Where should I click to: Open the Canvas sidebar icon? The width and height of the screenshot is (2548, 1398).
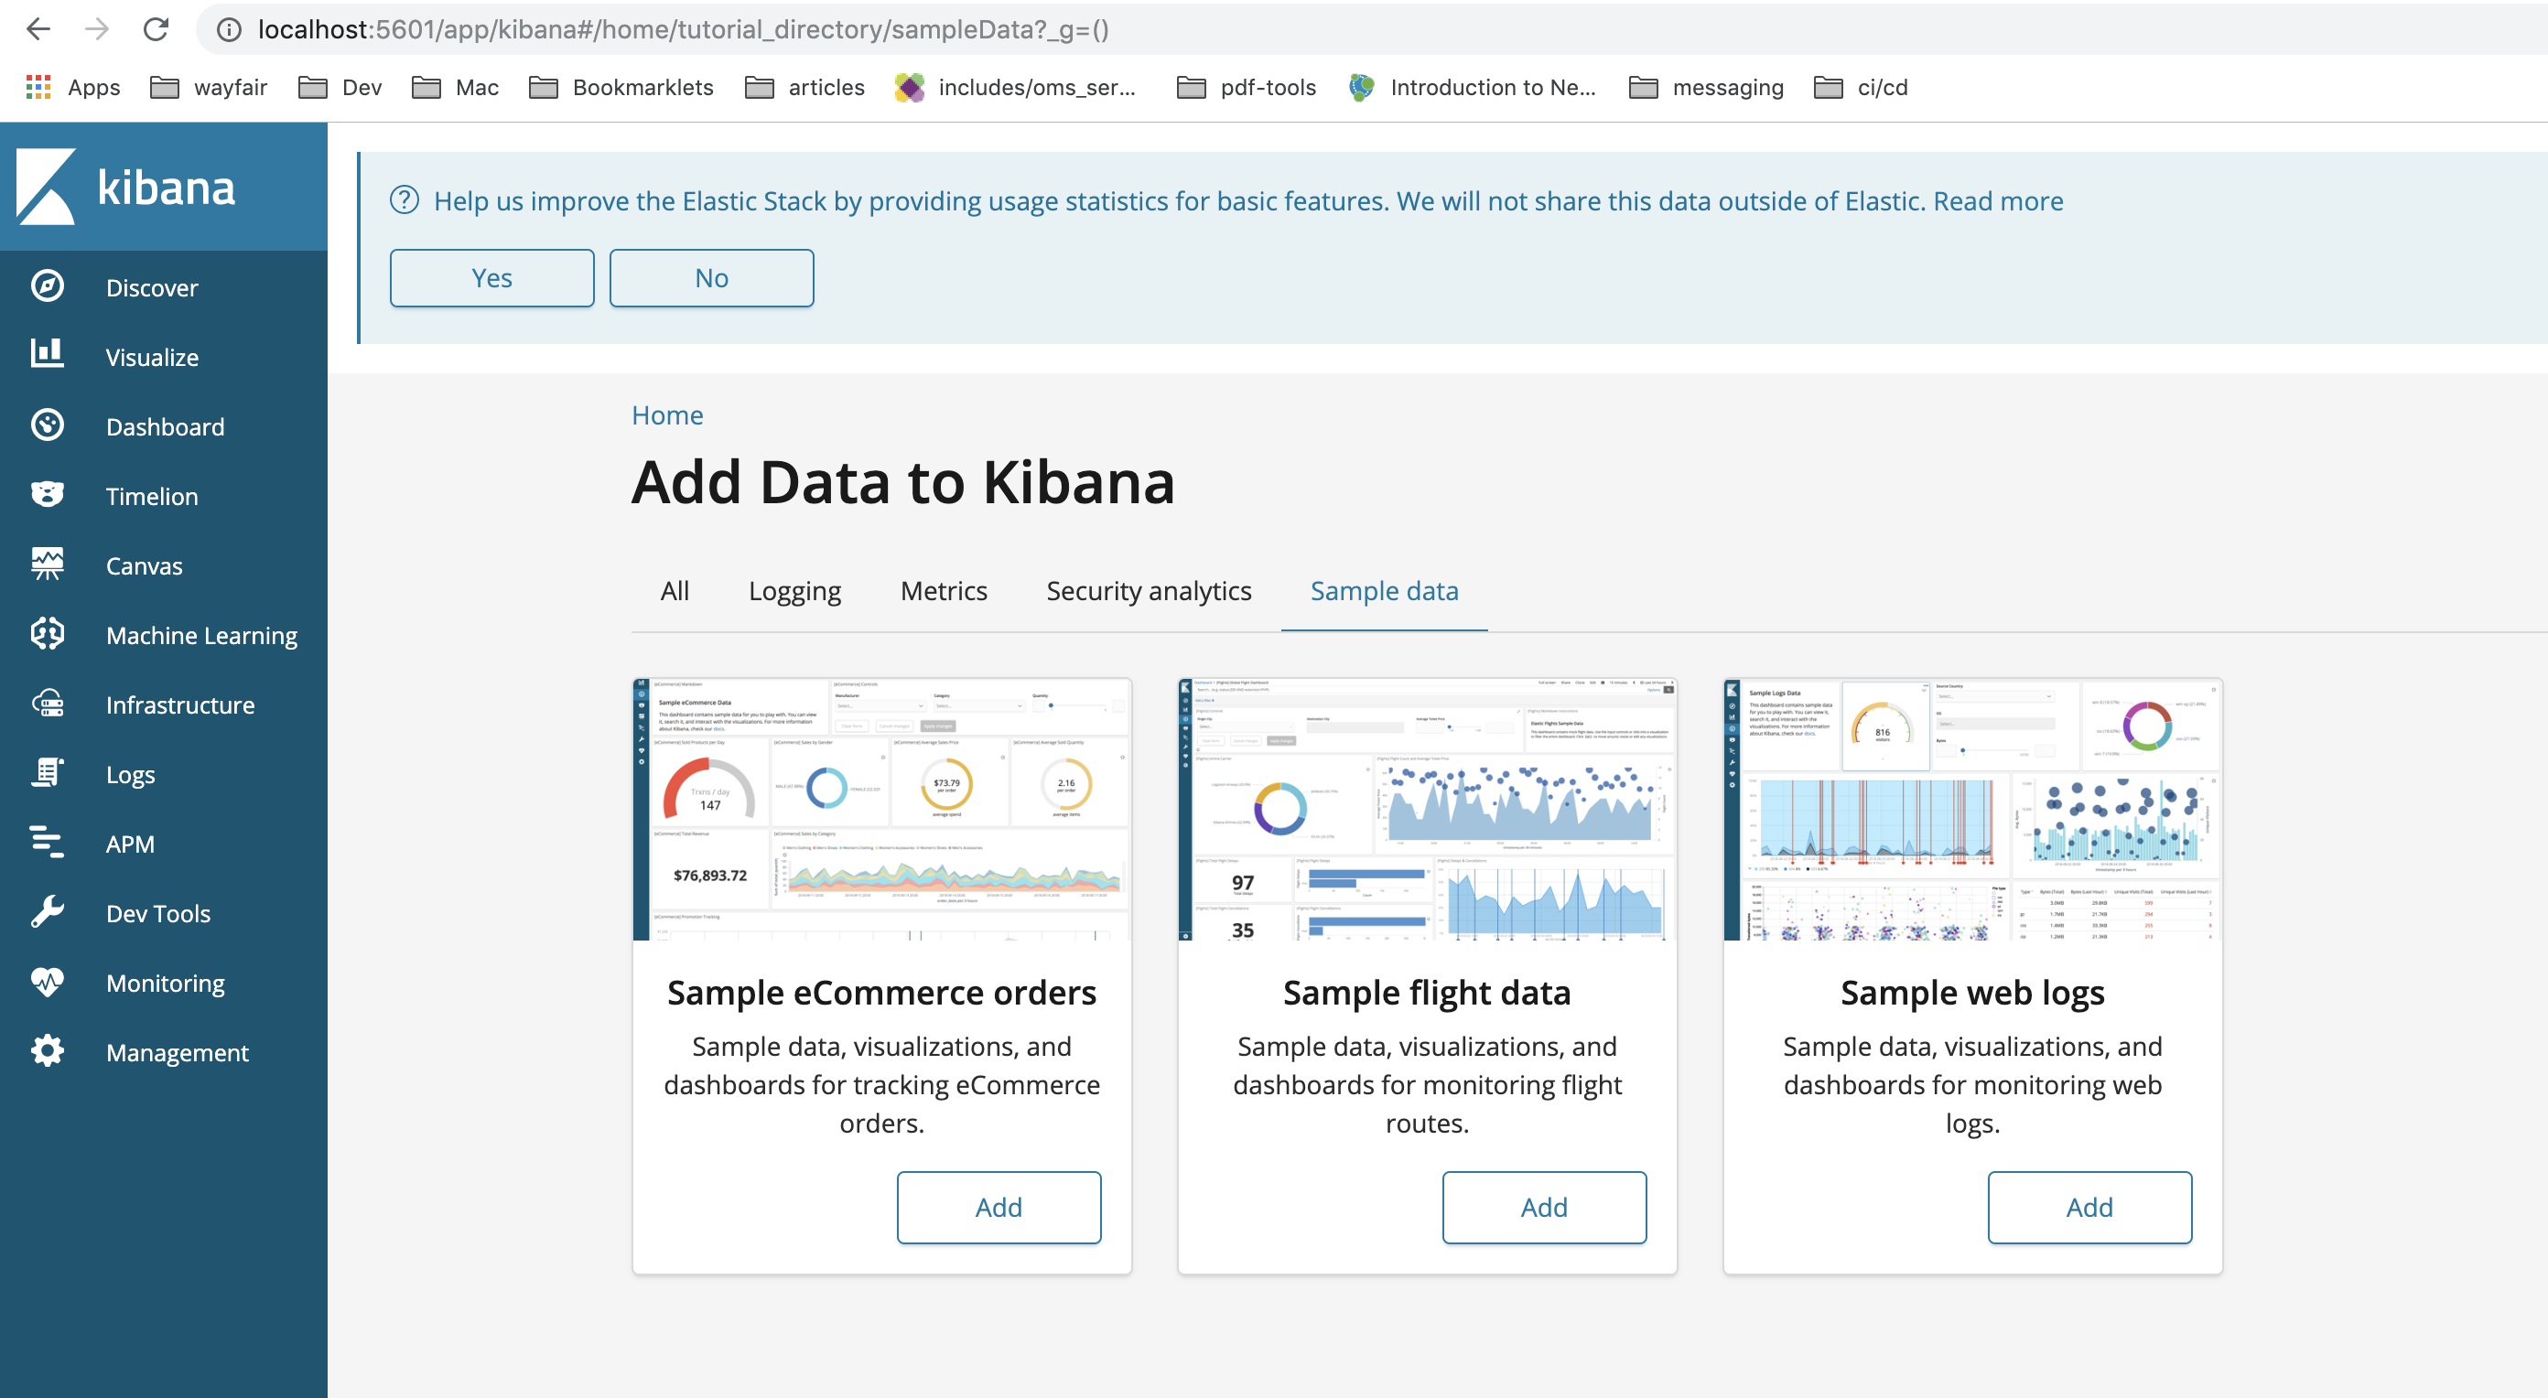coord(47,565)
